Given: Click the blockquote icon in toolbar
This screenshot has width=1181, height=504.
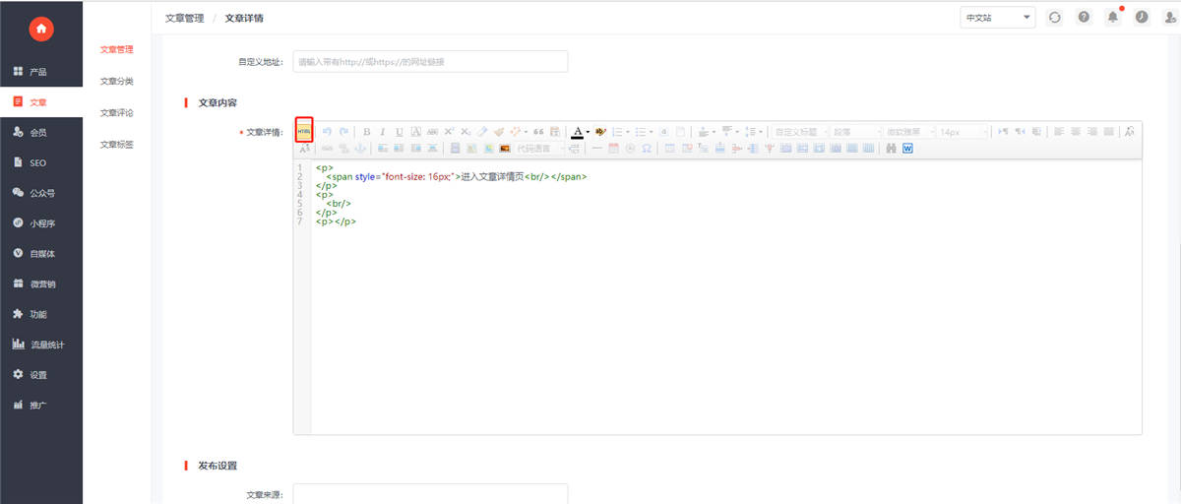Looking at the screenshot, I should [538, 131].
